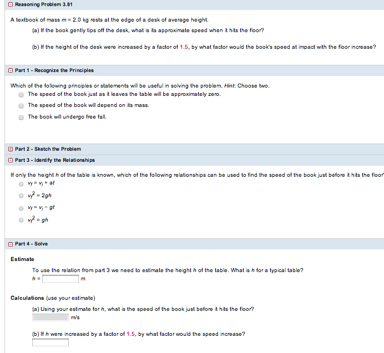
Task: Tick 'The book will undergo free fall' checkbox
Action: (21, 117)
